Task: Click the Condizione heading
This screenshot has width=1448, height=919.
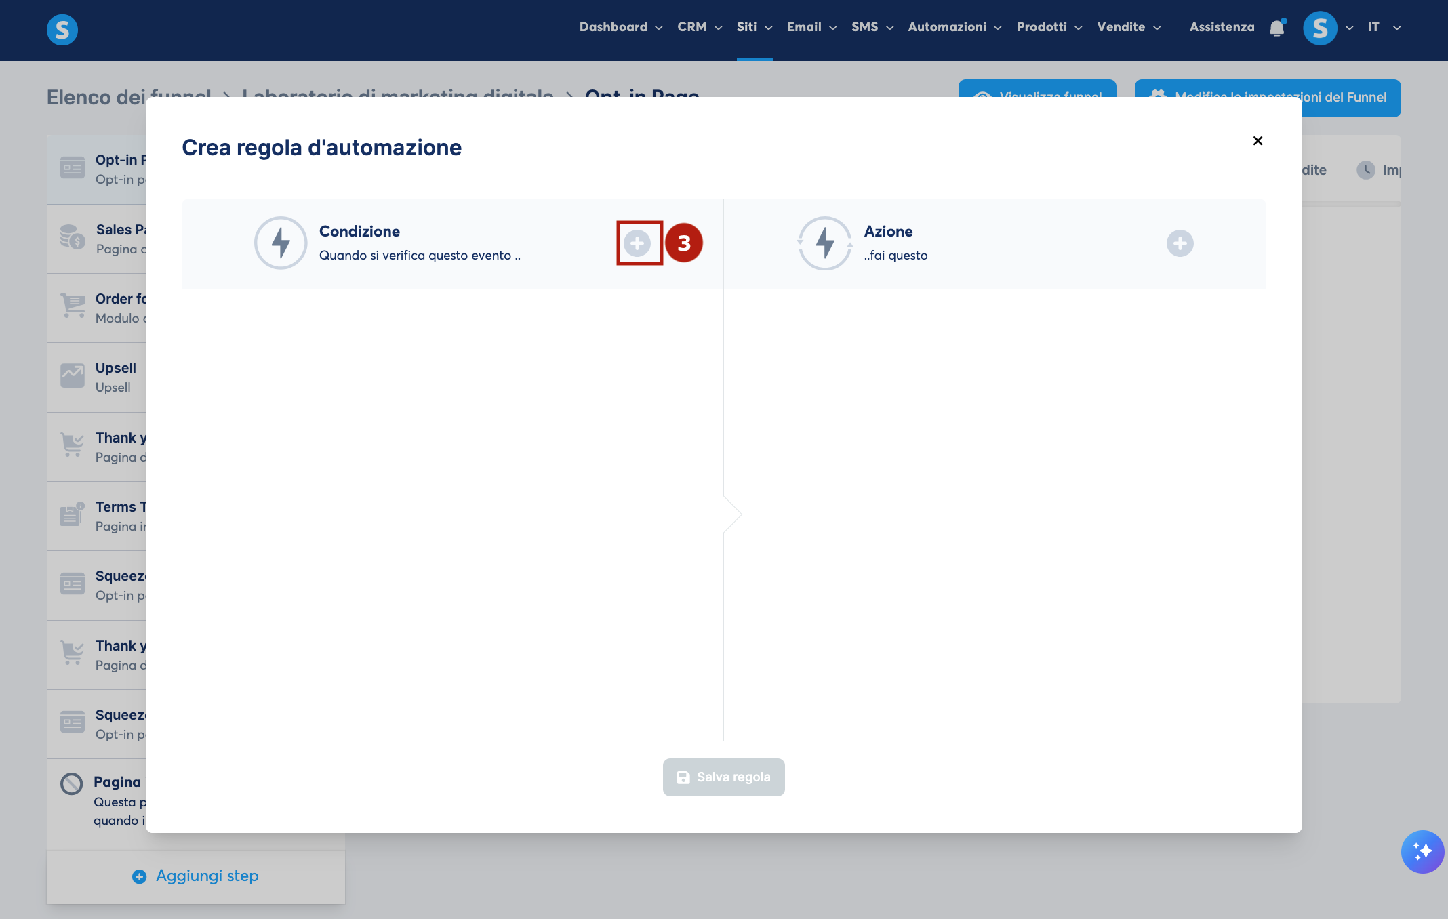Action: [359, 232]
